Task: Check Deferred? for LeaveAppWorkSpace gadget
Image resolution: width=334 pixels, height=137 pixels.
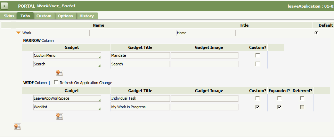Action: pos(302,98)
